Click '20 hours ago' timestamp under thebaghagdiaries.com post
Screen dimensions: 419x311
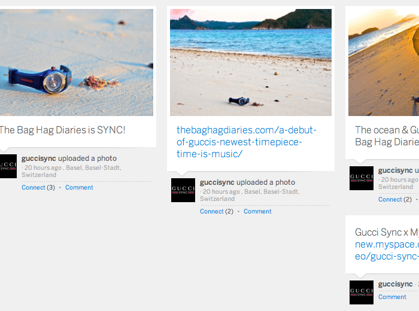[x=221, y=192]
